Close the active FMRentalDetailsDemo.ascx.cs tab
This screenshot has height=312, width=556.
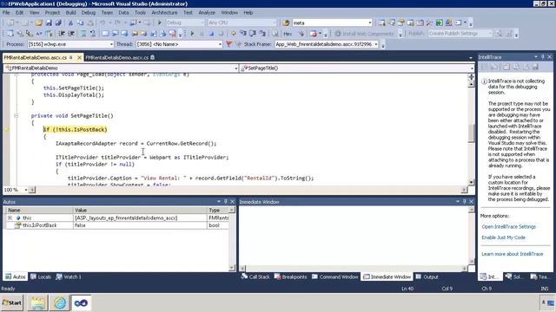tap(79, 57)
